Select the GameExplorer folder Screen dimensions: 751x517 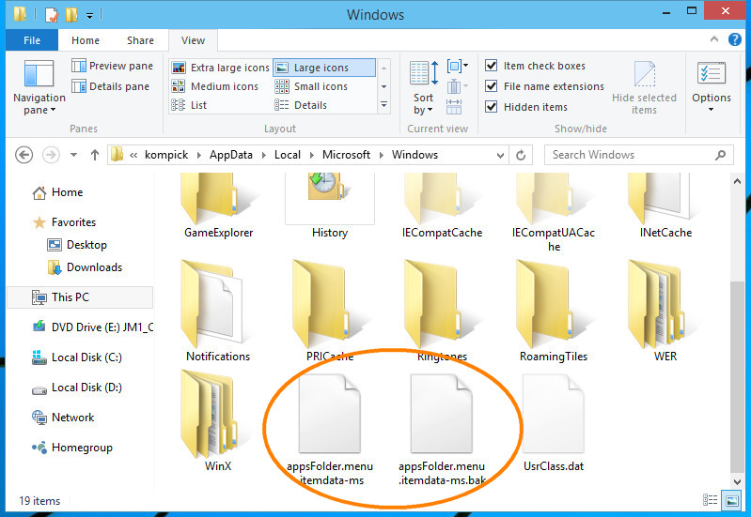click(x=218, y=206)
